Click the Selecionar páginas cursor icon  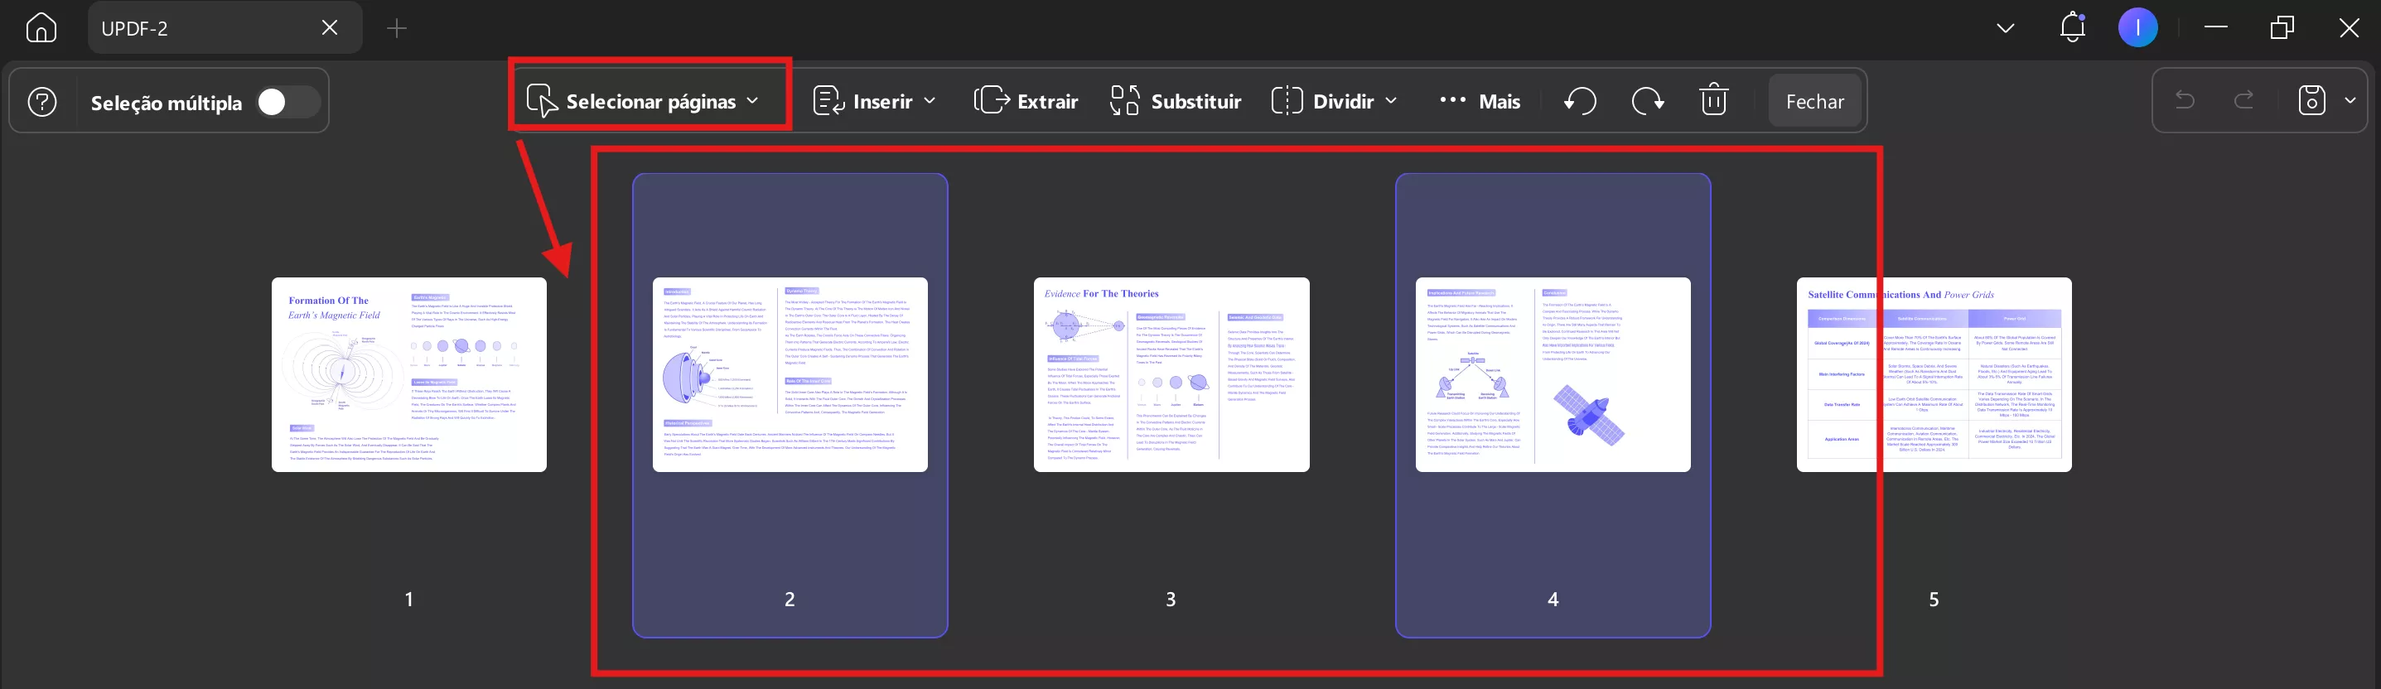[x=542, y=101]
